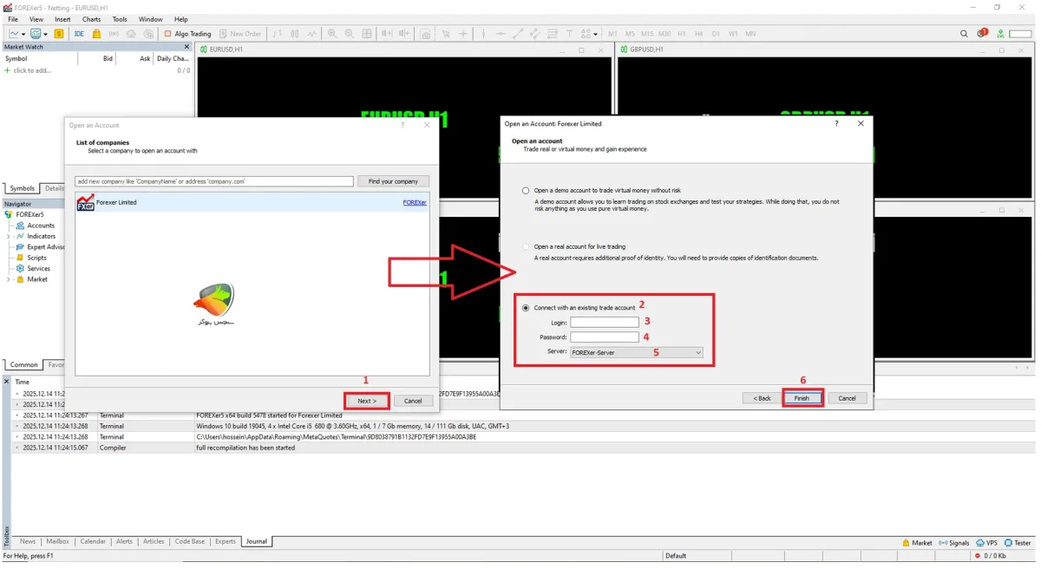
Task: Click the Accounts item in Navigator
Action: point(41,226)
